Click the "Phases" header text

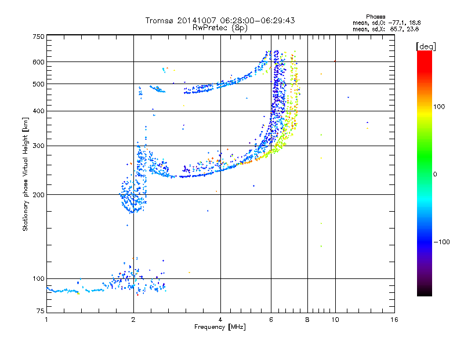pyautogui.click(x=375, y=17)
